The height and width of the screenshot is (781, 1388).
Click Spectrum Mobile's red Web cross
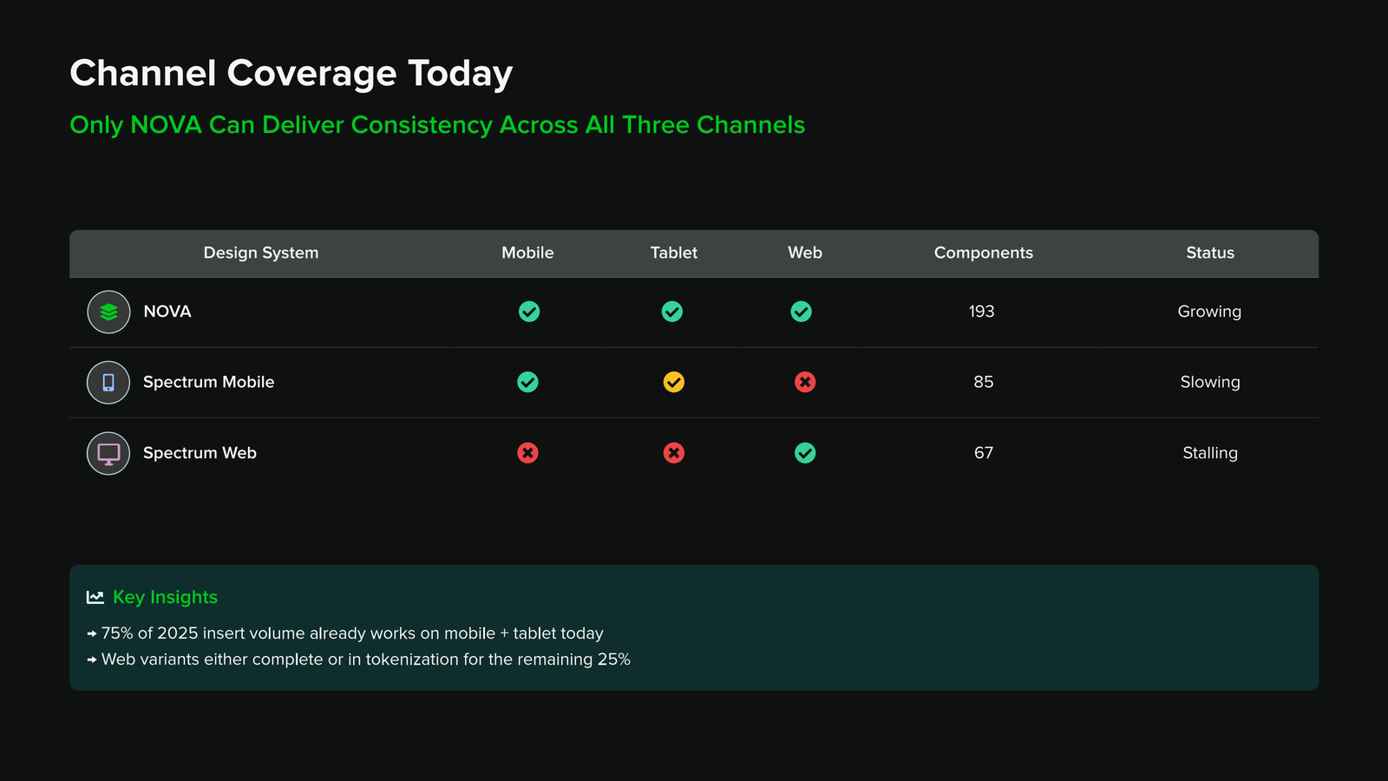(805, 382)
